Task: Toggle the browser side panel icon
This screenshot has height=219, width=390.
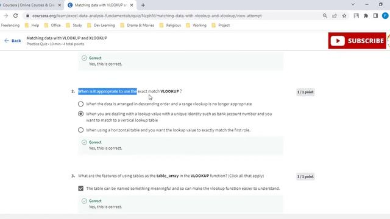Action: [x=375, y=16]
